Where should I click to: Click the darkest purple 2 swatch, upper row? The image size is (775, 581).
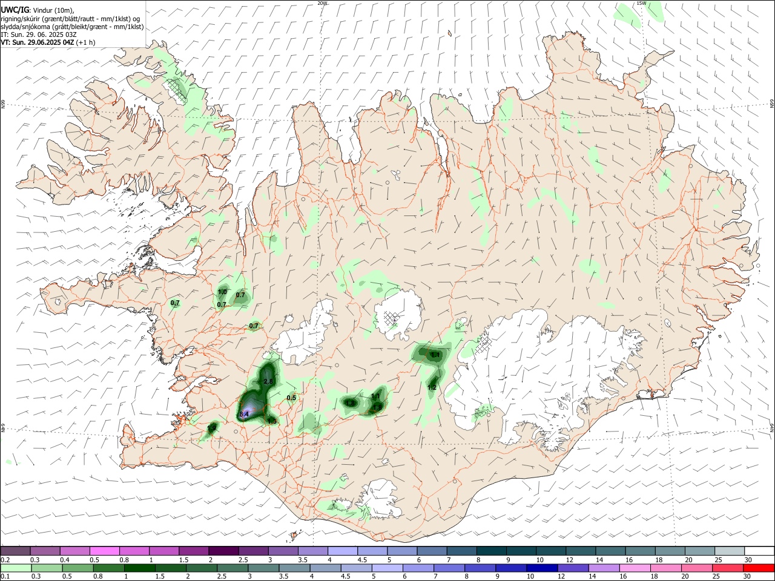coord(223,551)
